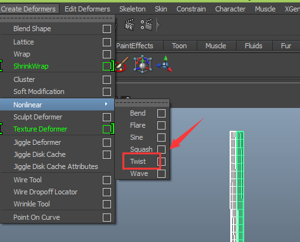Screen dimensions: 300x242
Task: Select Blend Shape menu item
Action: [x=32, y=29]
